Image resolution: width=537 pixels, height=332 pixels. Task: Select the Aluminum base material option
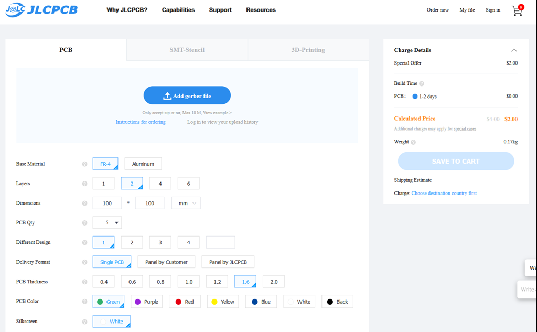click(143, 164)
